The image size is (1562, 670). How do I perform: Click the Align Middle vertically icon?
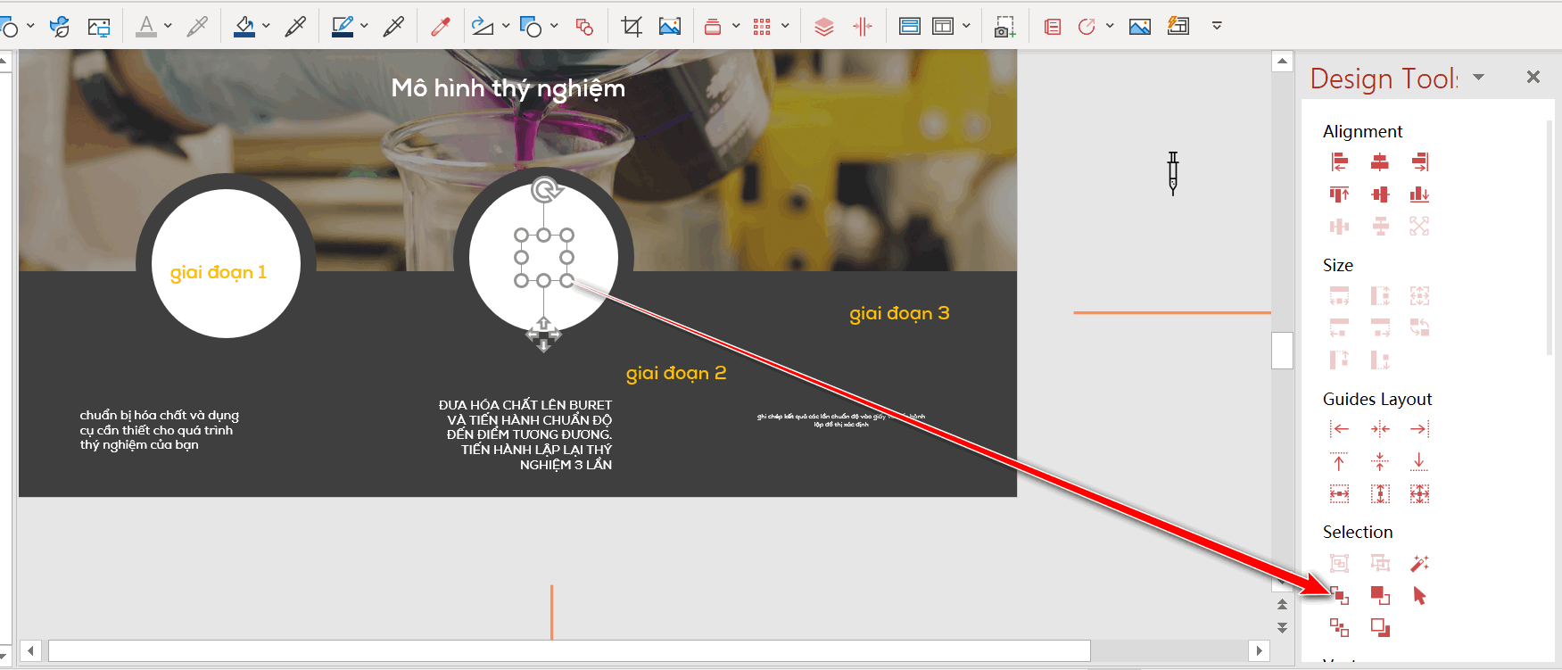1380,194
